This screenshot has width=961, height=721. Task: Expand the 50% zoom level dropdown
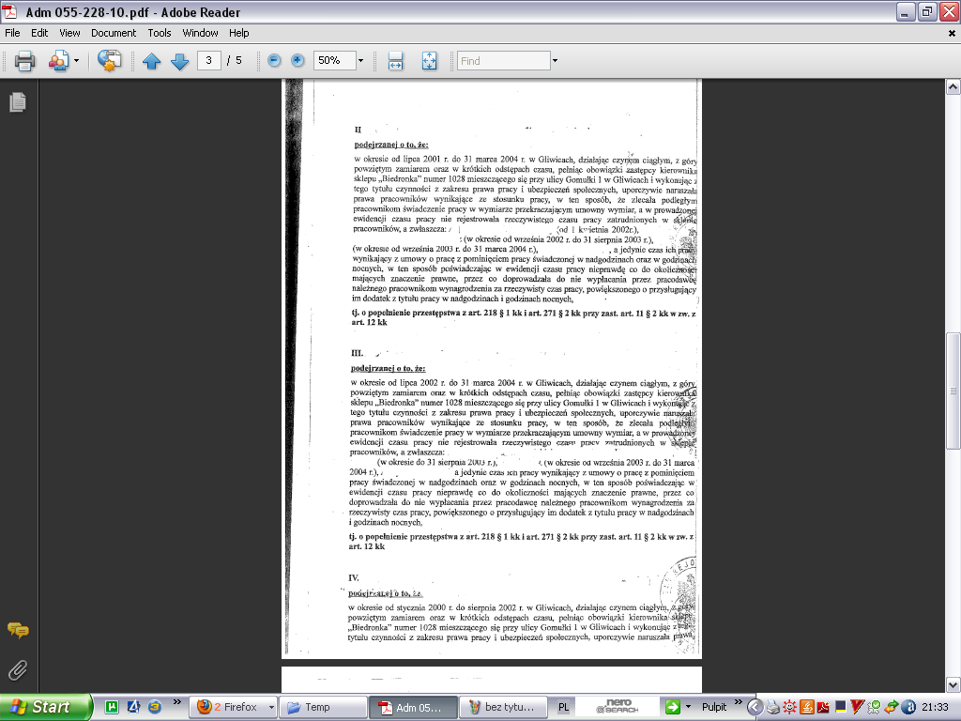pos(360,61)
